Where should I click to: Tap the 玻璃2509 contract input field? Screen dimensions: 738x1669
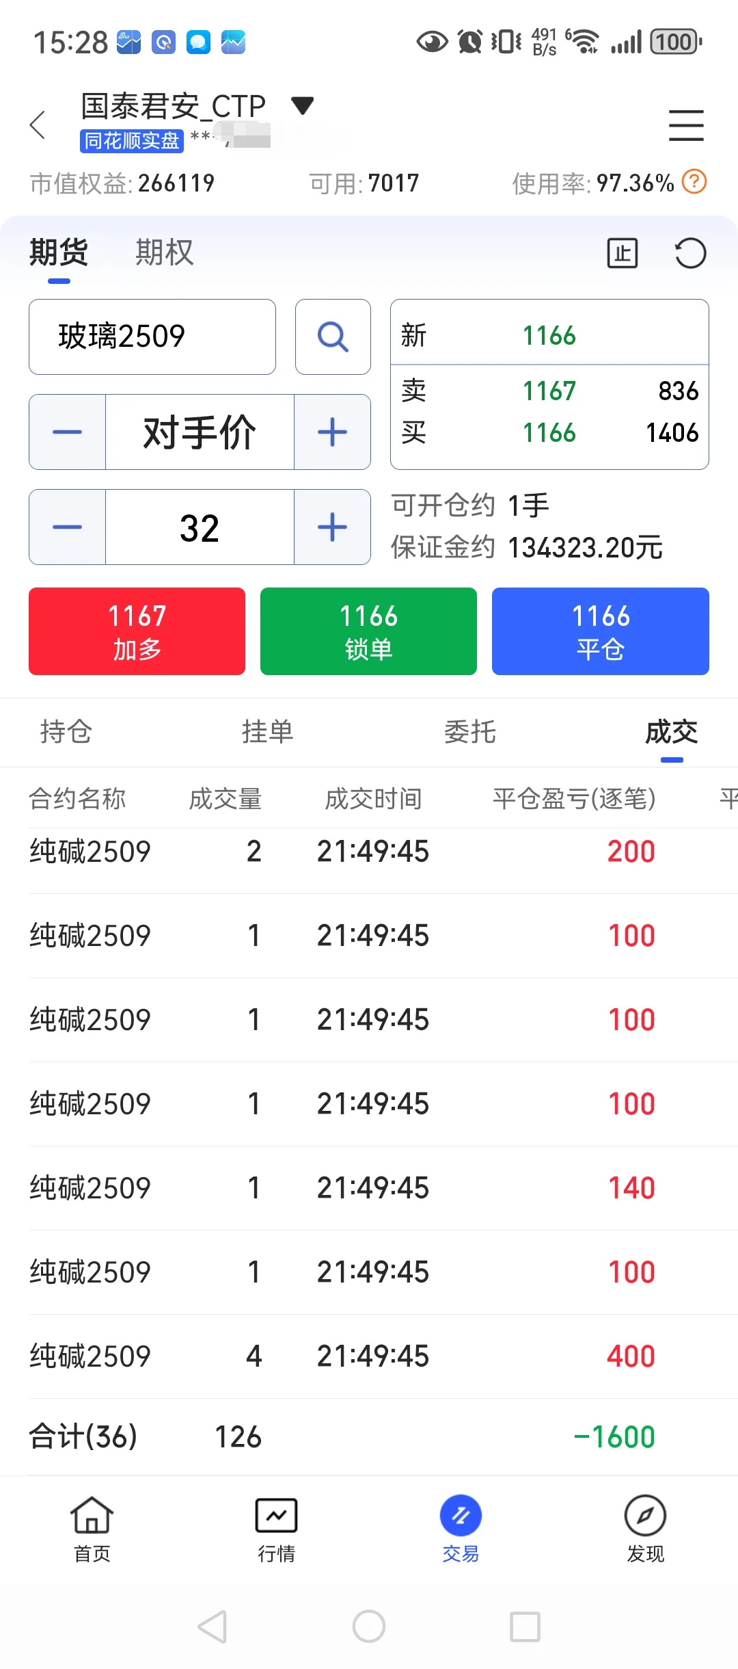pyautogui.click(x=152, y=337)
